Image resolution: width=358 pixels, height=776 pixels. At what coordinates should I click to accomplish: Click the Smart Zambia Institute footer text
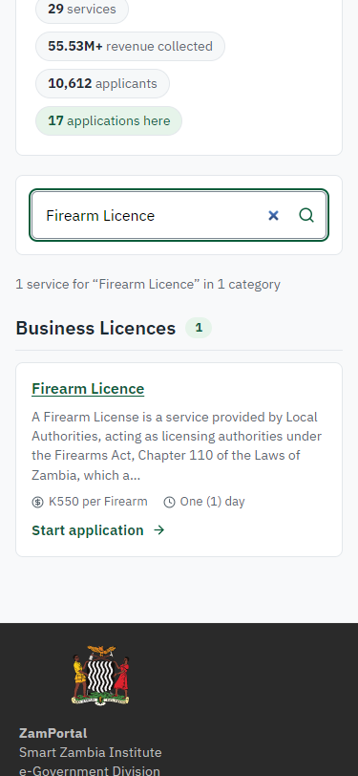click(91, 752)
